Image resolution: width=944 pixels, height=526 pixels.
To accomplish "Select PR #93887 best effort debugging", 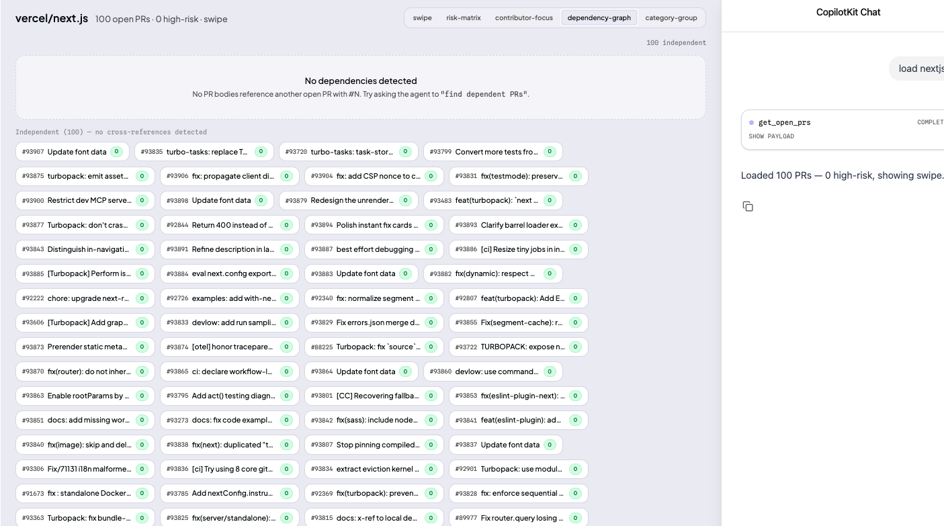I will pyautogui.click(x=374, y=249).
